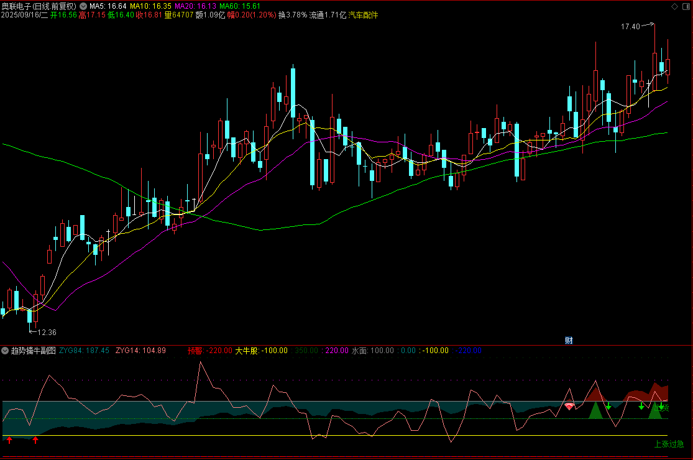Click the 12.36 low price marker
The width and height of the screenshot is (693, 460).
[x=47, y=333]
